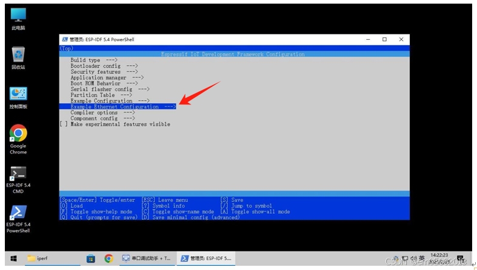
Task: Open the This PC desktop icon
Action: [x=18, y=19]
